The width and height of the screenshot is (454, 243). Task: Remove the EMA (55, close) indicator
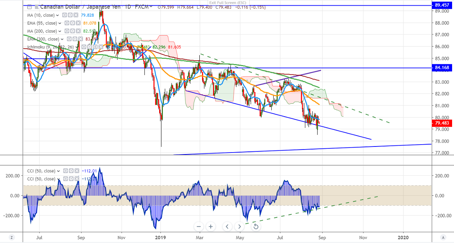click(78, 23)
